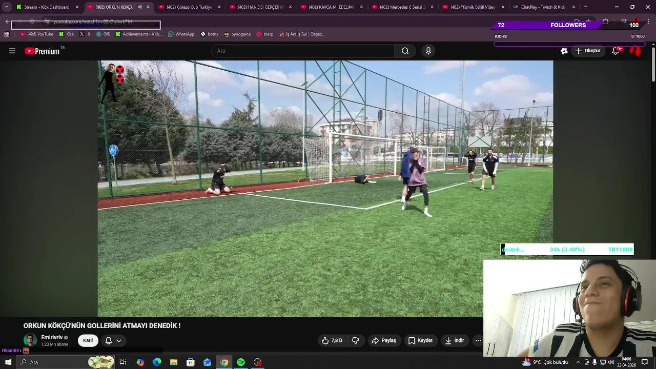Save video to playlist with Kaydet
656x369 pixels.
click(x=420, y=340)
